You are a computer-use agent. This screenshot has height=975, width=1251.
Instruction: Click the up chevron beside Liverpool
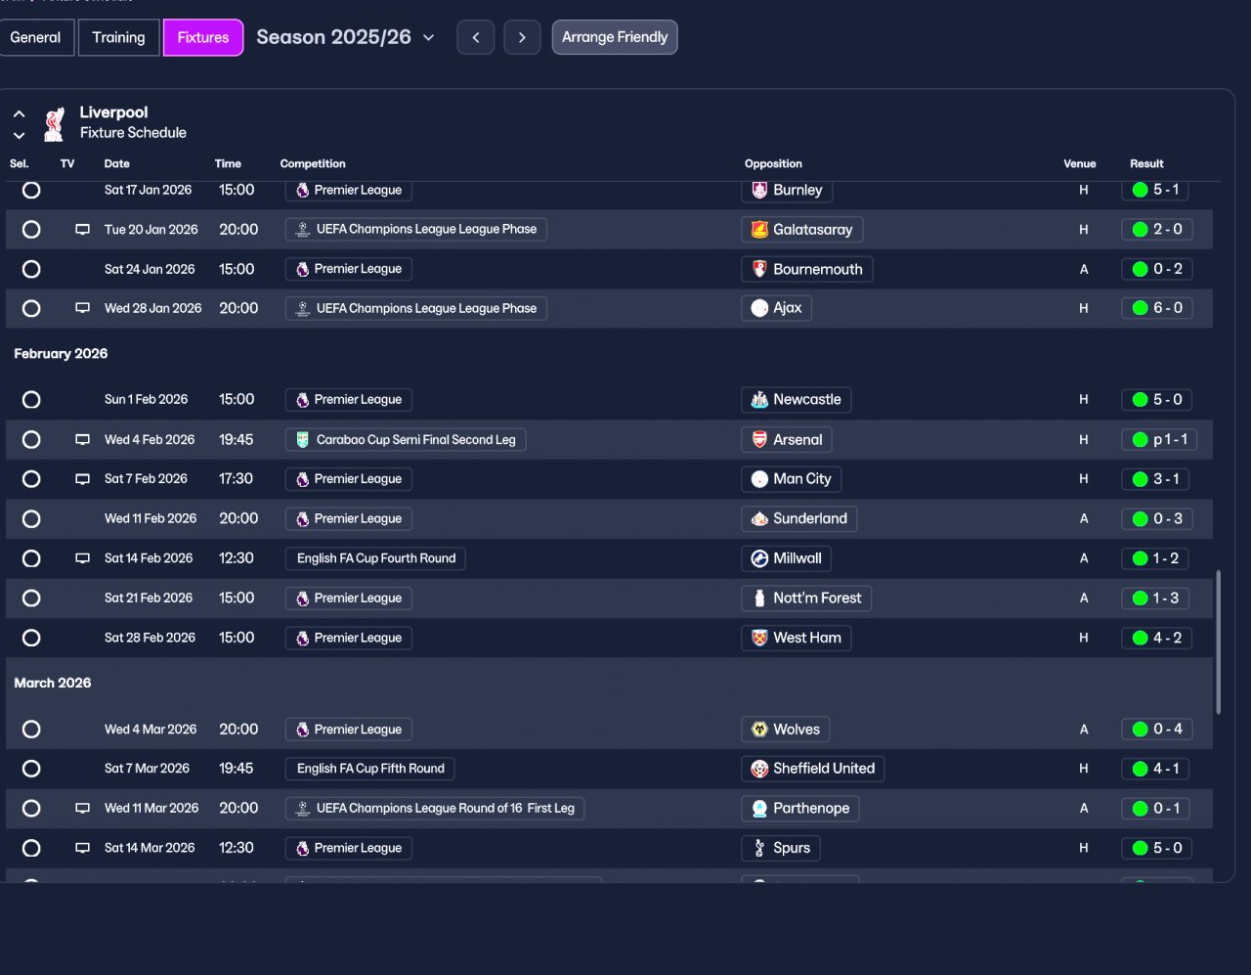pyautogui.click(x=19, y=114)
